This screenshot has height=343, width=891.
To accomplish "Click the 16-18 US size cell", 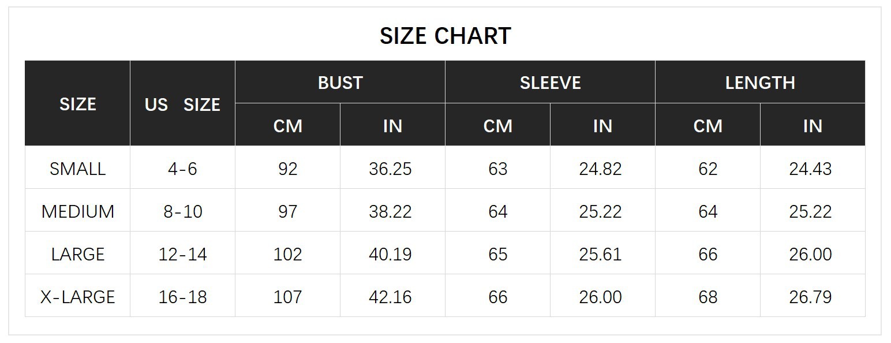I will (182, 297).
